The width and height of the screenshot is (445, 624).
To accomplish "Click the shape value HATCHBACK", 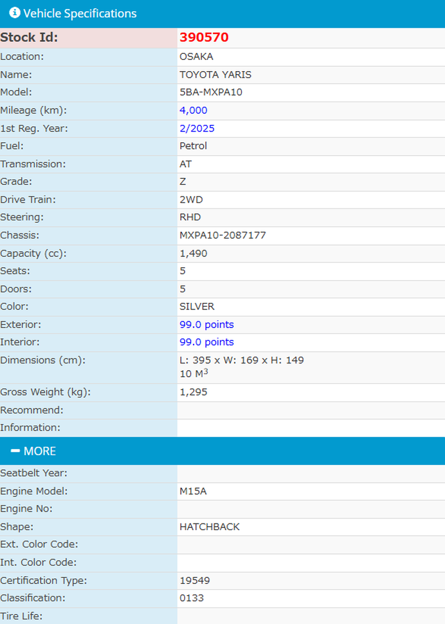I will [x=210, y=527].
